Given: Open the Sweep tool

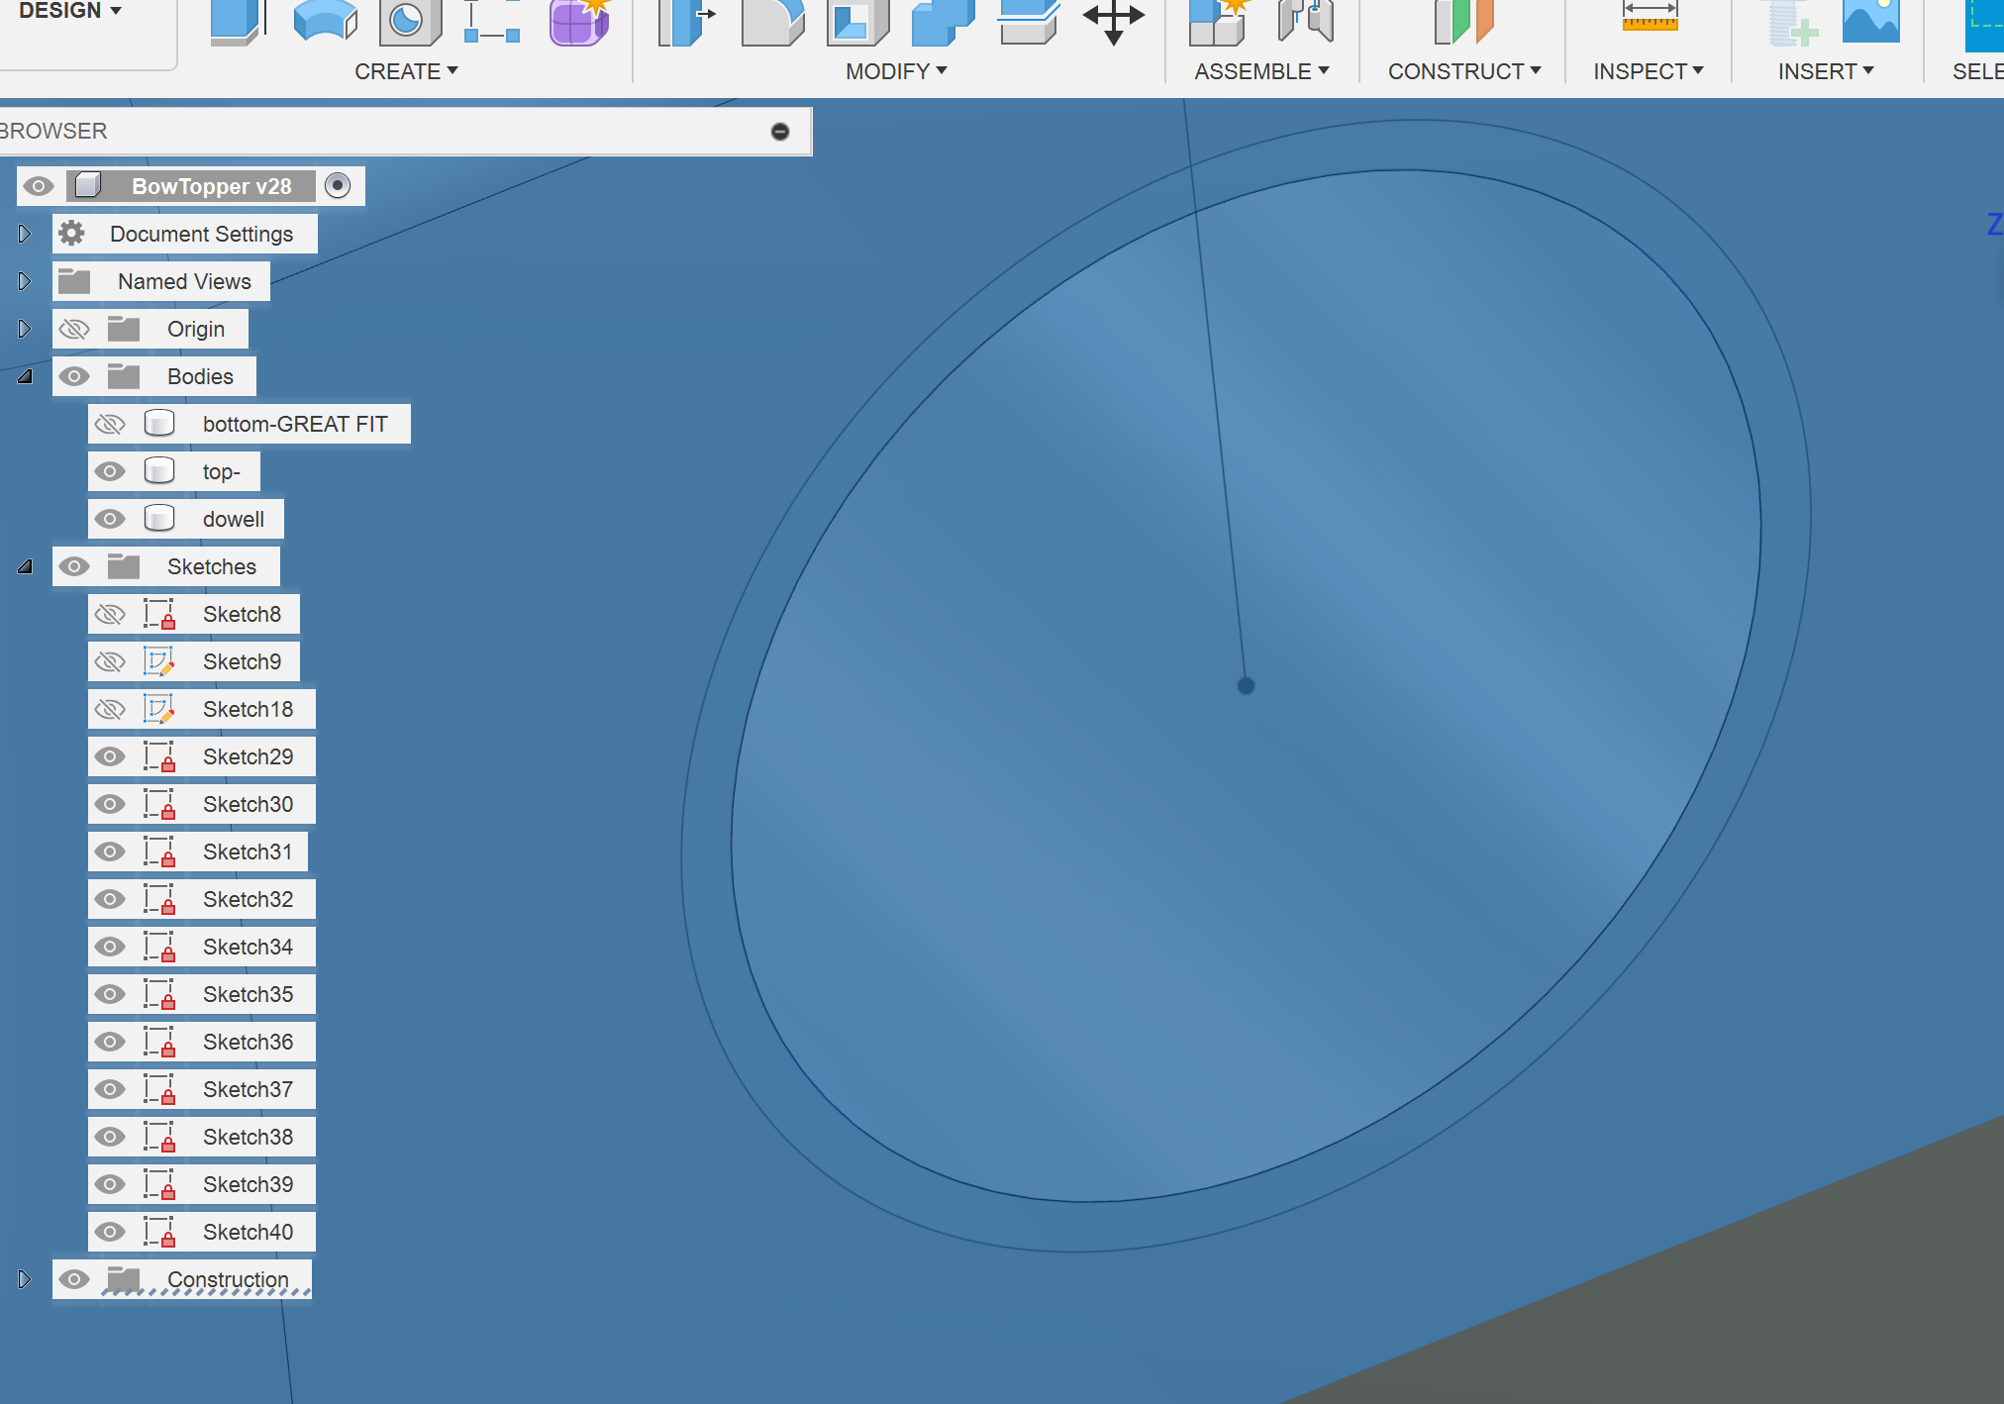Looking at the screenshot, I should pos(326,20).
